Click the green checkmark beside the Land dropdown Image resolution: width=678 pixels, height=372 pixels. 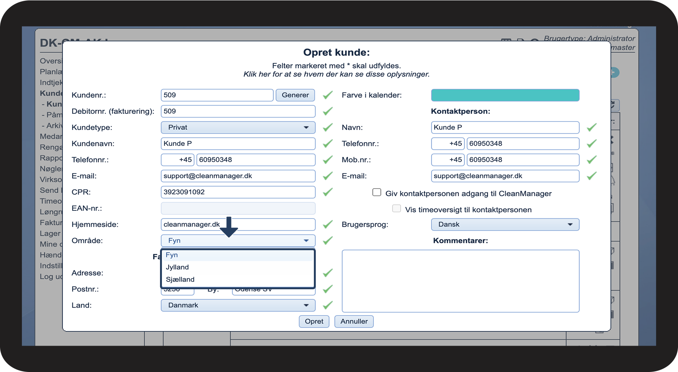327,305
